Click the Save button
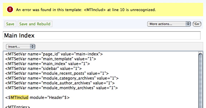Image resolution: width=206 pixels, height=108 pixels. pyautogui.click(x=10, y=24)
